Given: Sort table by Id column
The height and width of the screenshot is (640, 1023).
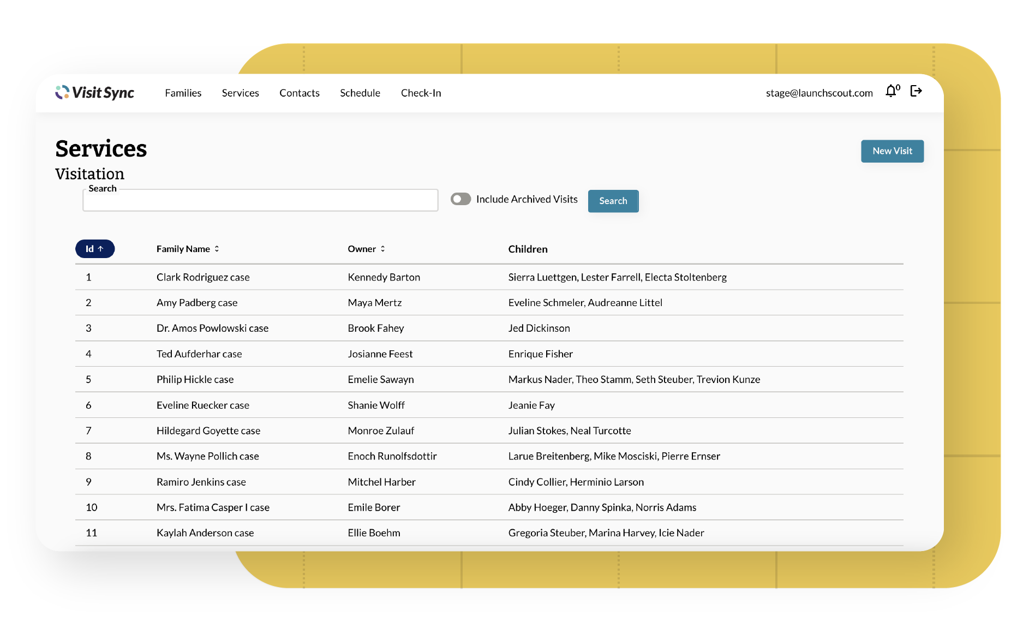Looking at the screenshot, I should [x=94, y=249].
